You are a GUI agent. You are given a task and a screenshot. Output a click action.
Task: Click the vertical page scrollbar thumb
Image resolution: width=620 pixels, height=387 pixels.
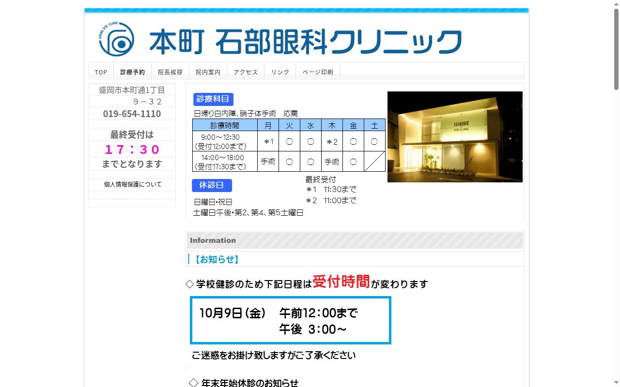pyautogui.click(x=616, y=48)
